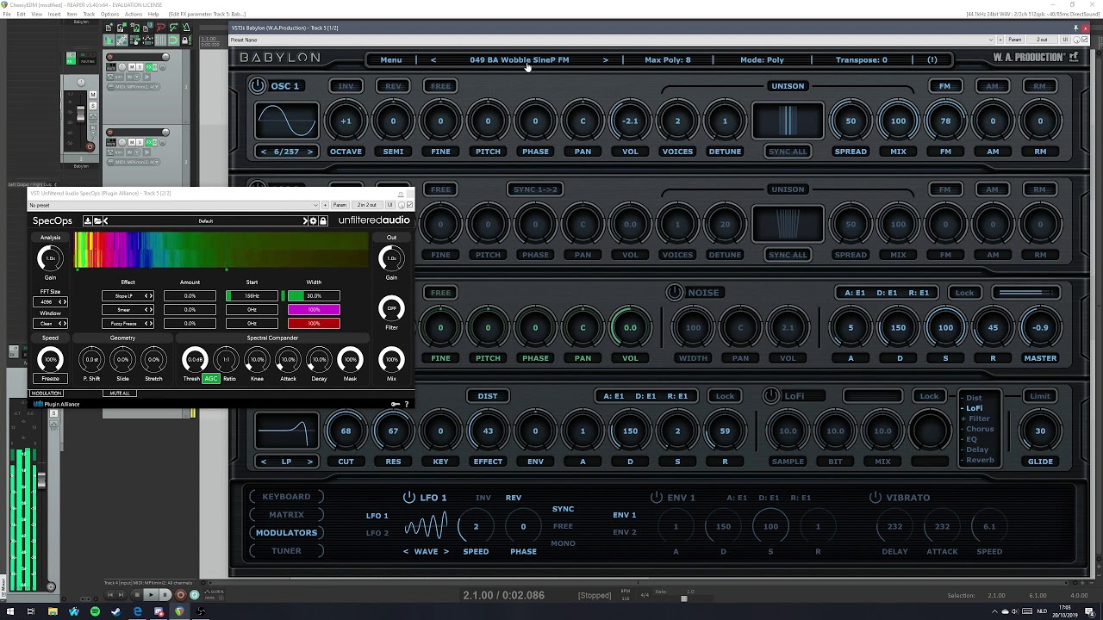The height and width of the screenshot is (620, 1103).
Task: Toggle the RM button in OSC 1
Action: click(x=1040, y=86)
